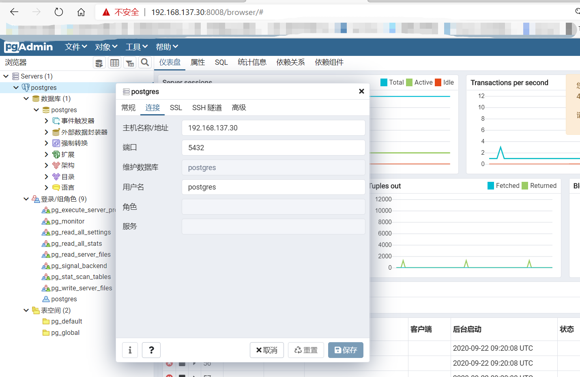Open the SSH 隧道 tab in dialog
The image size is (580, 377).
pyautogui.click(x=207, y=108)
